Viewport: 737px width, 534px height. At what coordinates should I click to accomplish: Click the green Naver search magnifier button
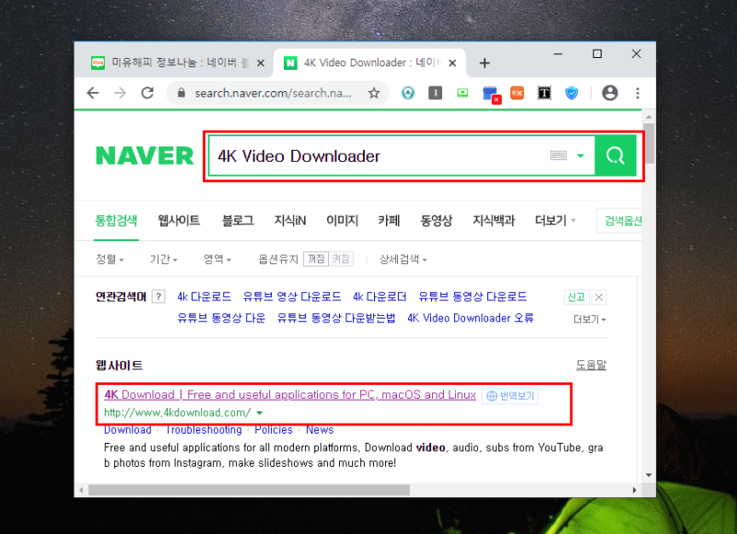(615, 156)
